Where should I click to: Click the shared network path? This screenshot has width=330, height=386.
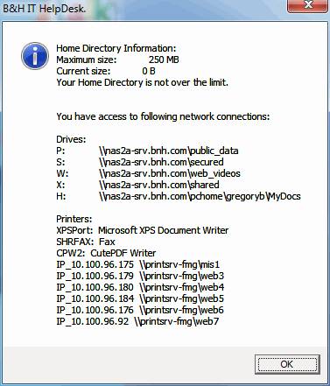159,185
